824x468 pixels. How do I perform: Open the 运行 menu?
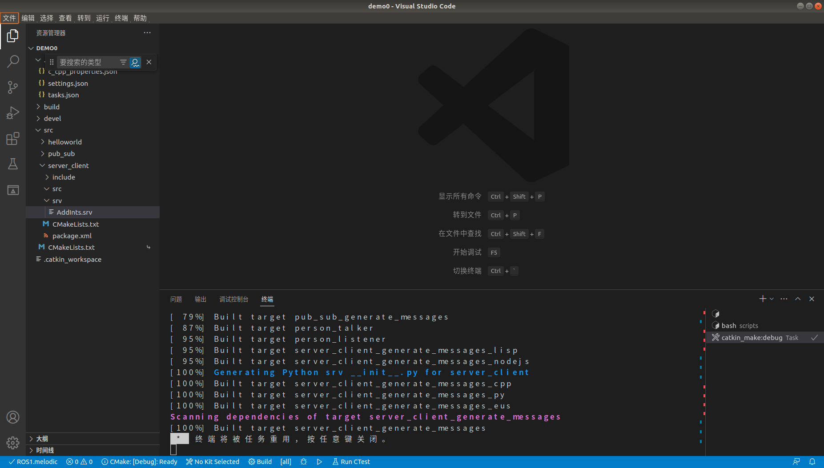pos(103,18)
